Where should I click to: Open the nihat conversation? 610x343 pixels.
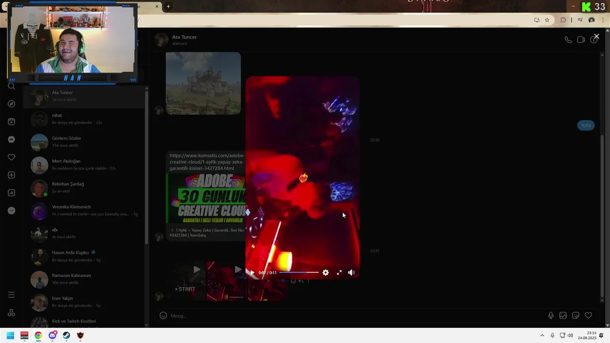(85, 119)
